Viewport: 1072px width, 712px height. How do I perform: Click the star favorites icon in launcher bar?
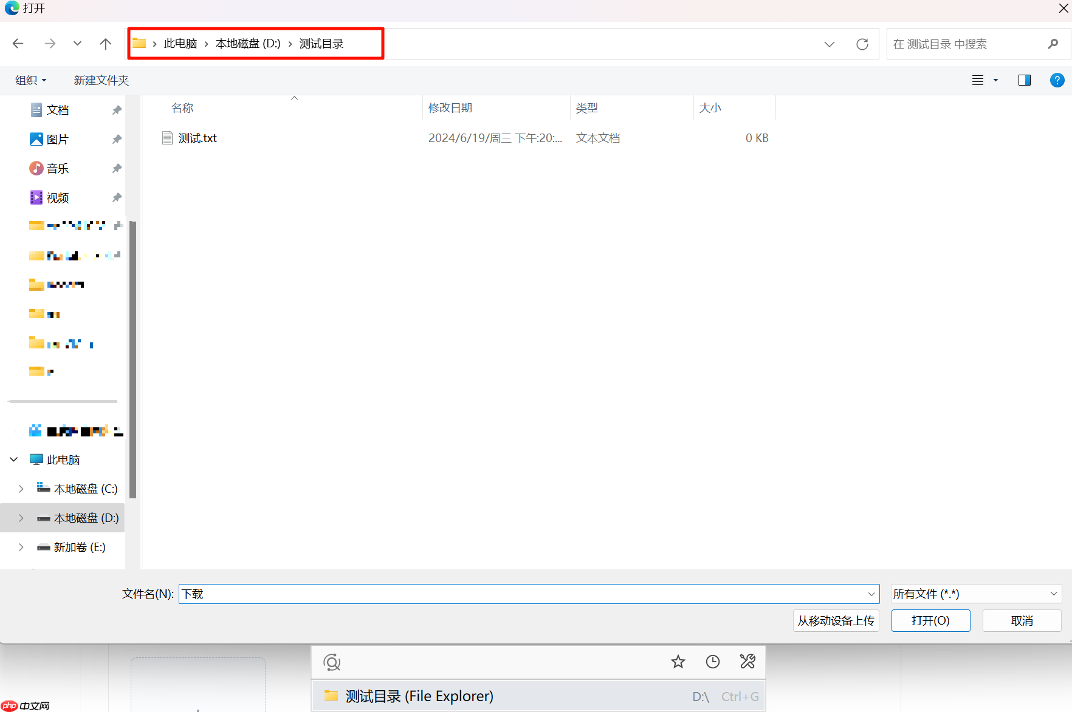678,662
